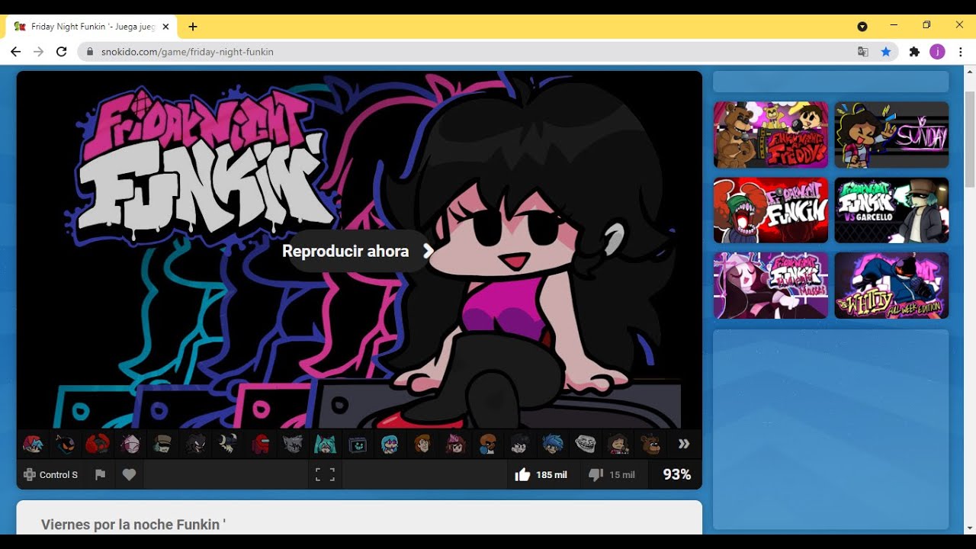Like the game with thumbs up
Viewport: 976px width, 549px height.
541,475
